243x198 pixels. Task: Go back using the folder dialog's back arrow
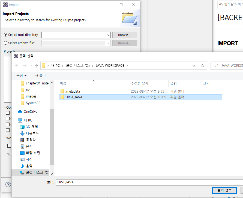pyautogui.click(x=17, y=66)
